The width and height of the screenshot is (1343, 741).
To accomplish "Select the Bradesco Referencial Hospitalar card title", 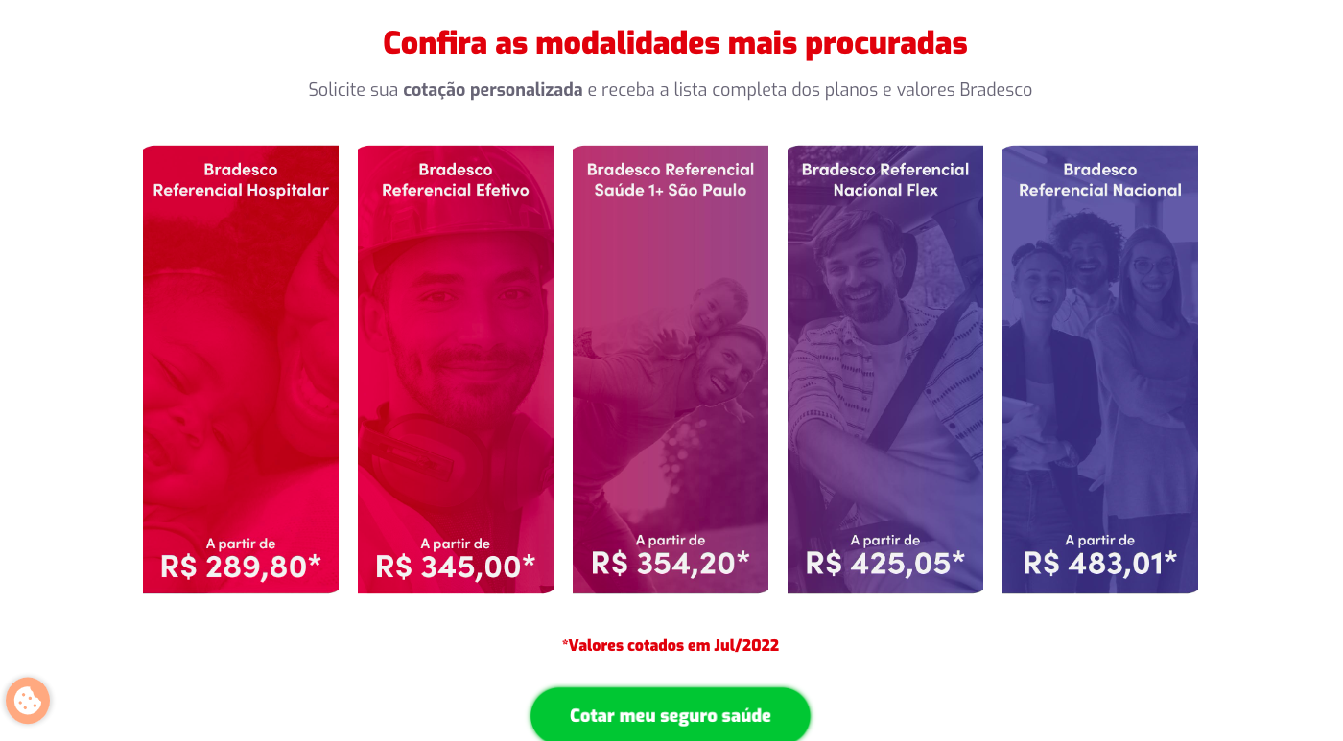I will click(241, 180).
